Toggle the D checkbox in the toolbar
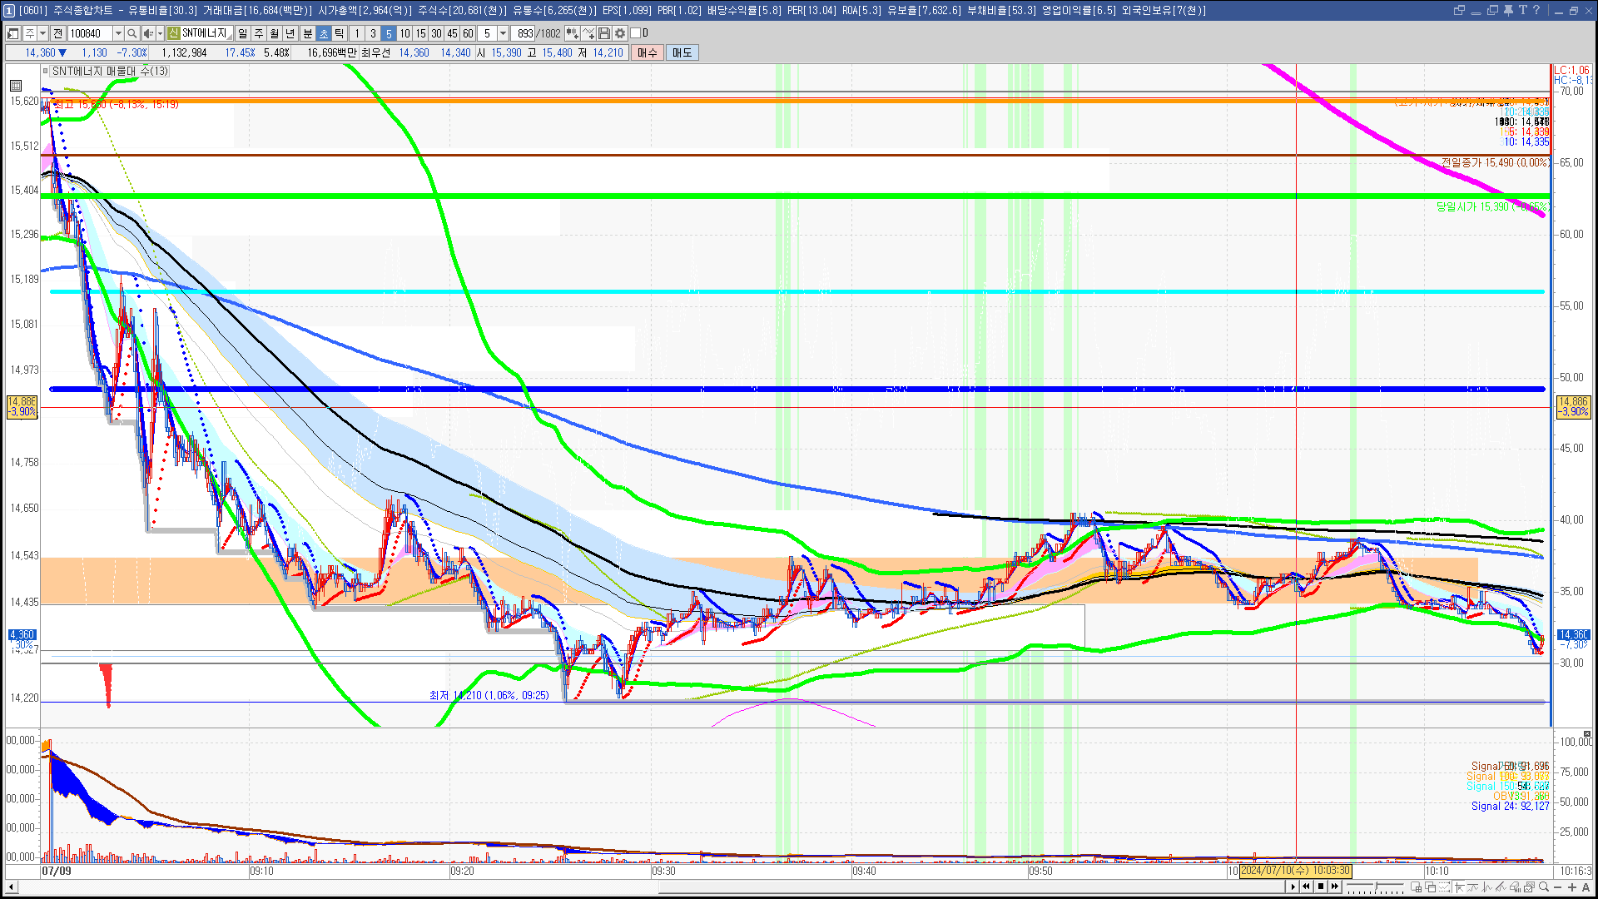This screenshot has height=899, width=1598. 636,33
